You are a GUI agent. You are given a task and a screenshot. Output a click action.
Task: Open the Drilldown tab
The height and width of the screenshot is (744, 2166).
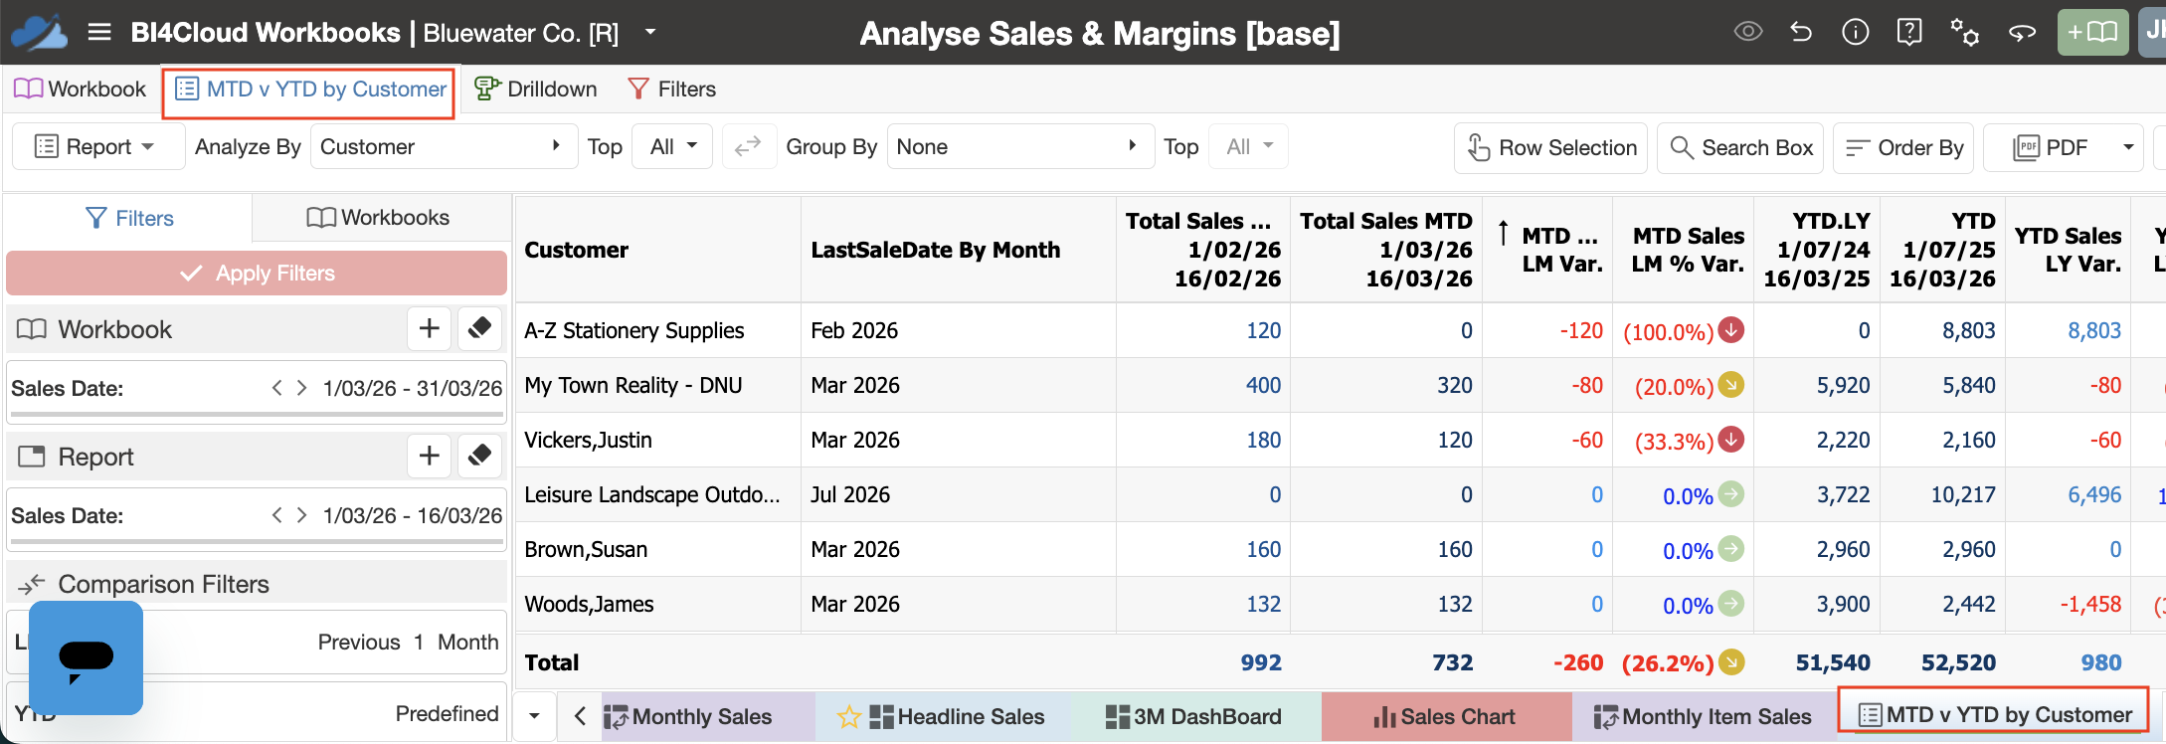coord(536,90)
